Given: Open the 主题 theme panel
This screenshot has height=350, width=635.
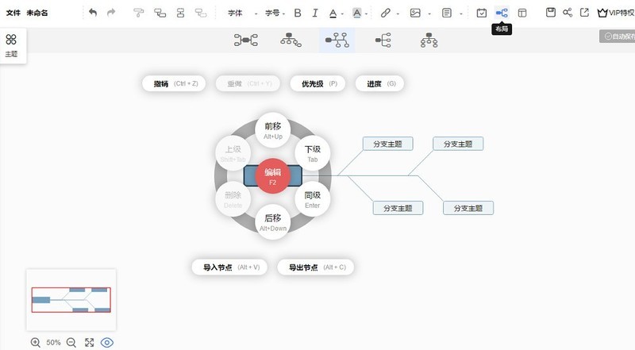Looking at the screenshot, I should (11, 45).
